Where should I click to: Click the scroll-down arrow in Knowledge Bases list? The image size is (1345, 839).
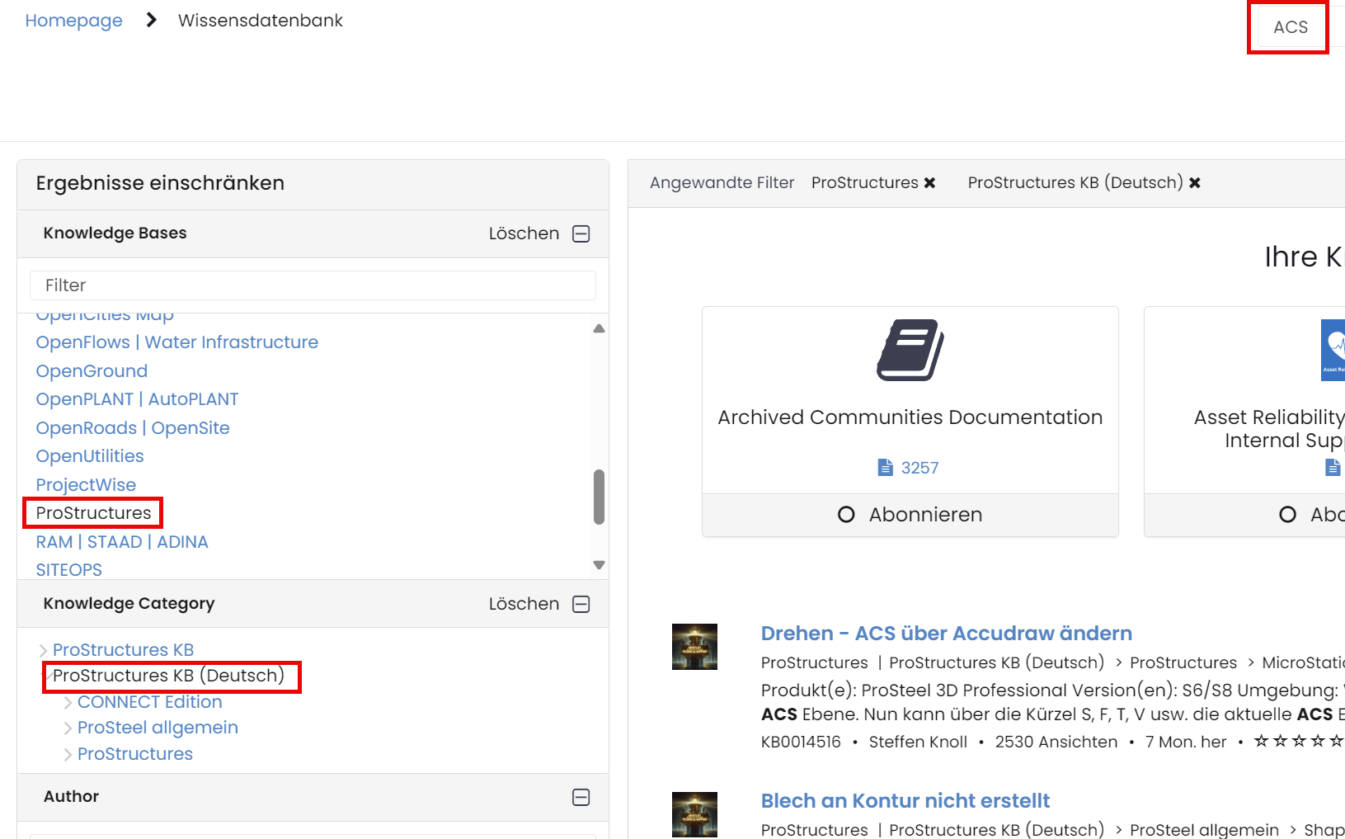pos(598,565)
